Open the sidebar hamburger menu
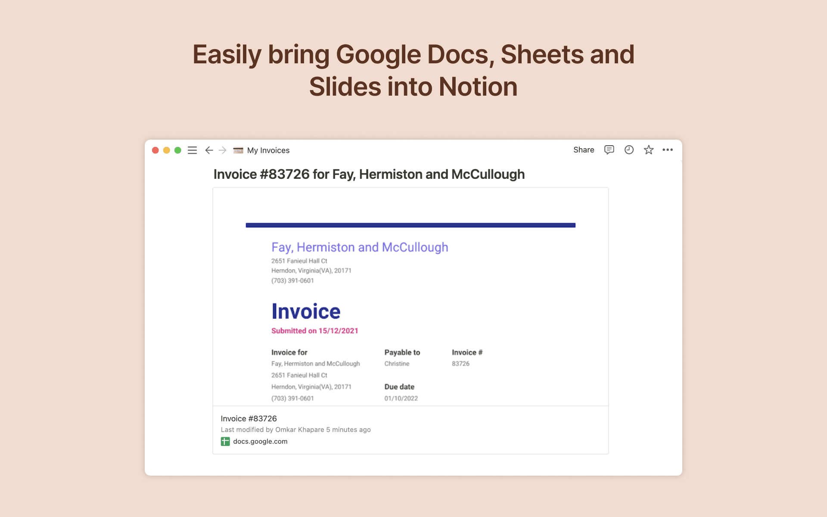 192,150
